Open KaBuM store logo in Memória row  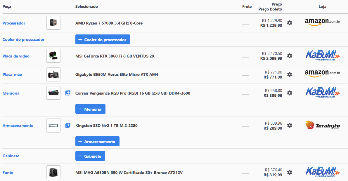click(323, 93)
